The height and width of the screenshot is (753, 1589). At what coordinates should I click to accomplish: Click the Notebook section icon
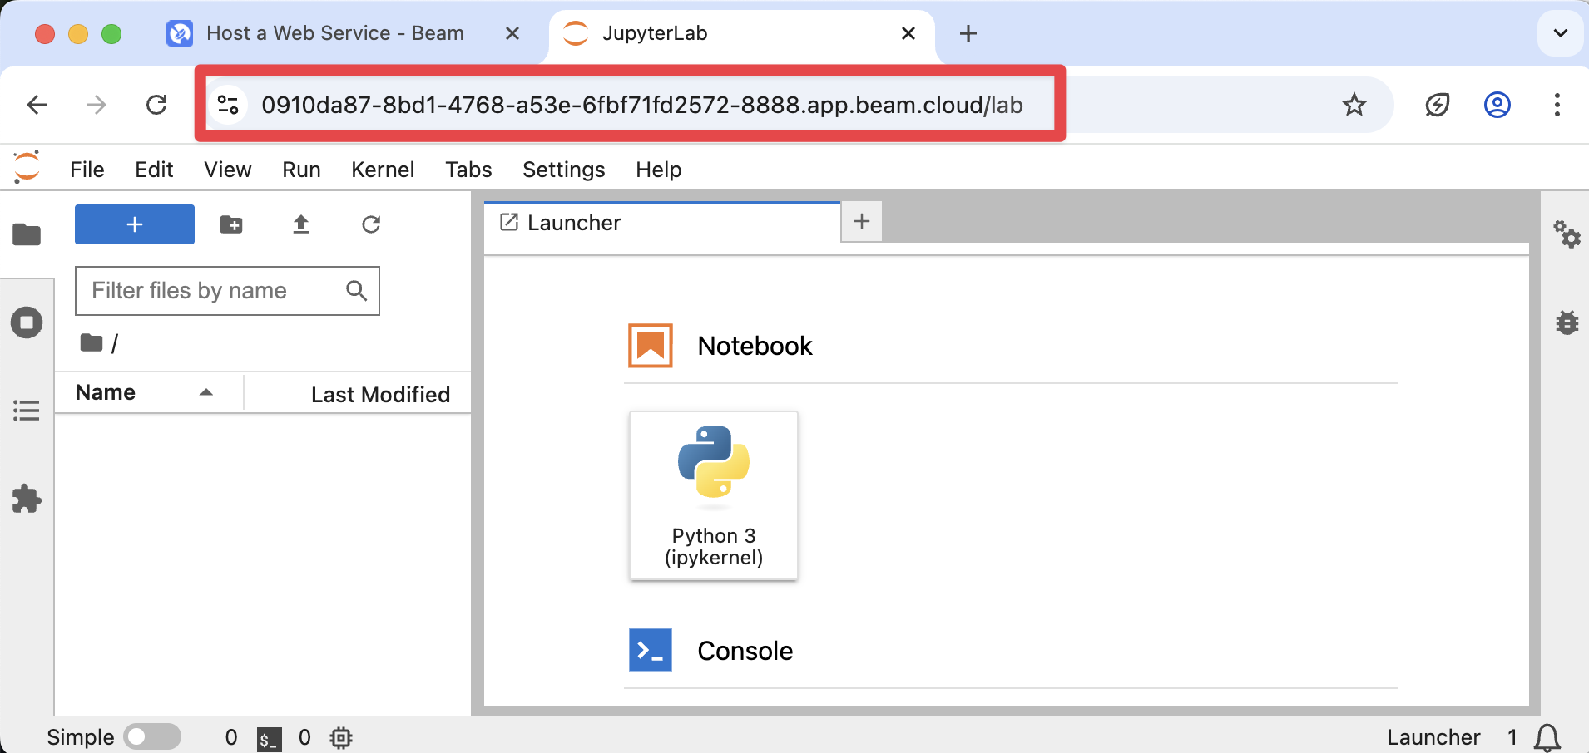coord(651,346)
